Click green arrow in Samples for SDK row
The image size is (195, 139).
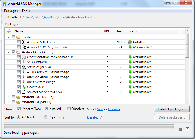tap(130, 67)
